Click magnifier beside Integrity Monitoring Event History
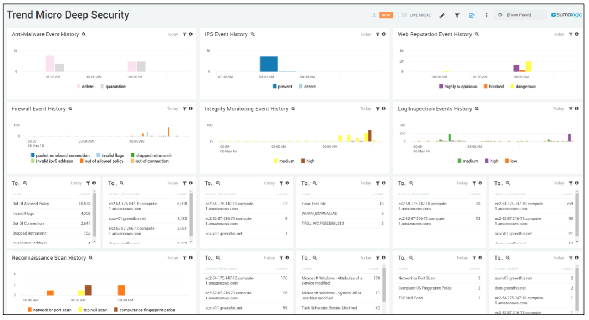This screenshot has height=320, width=589. [293, 109]
